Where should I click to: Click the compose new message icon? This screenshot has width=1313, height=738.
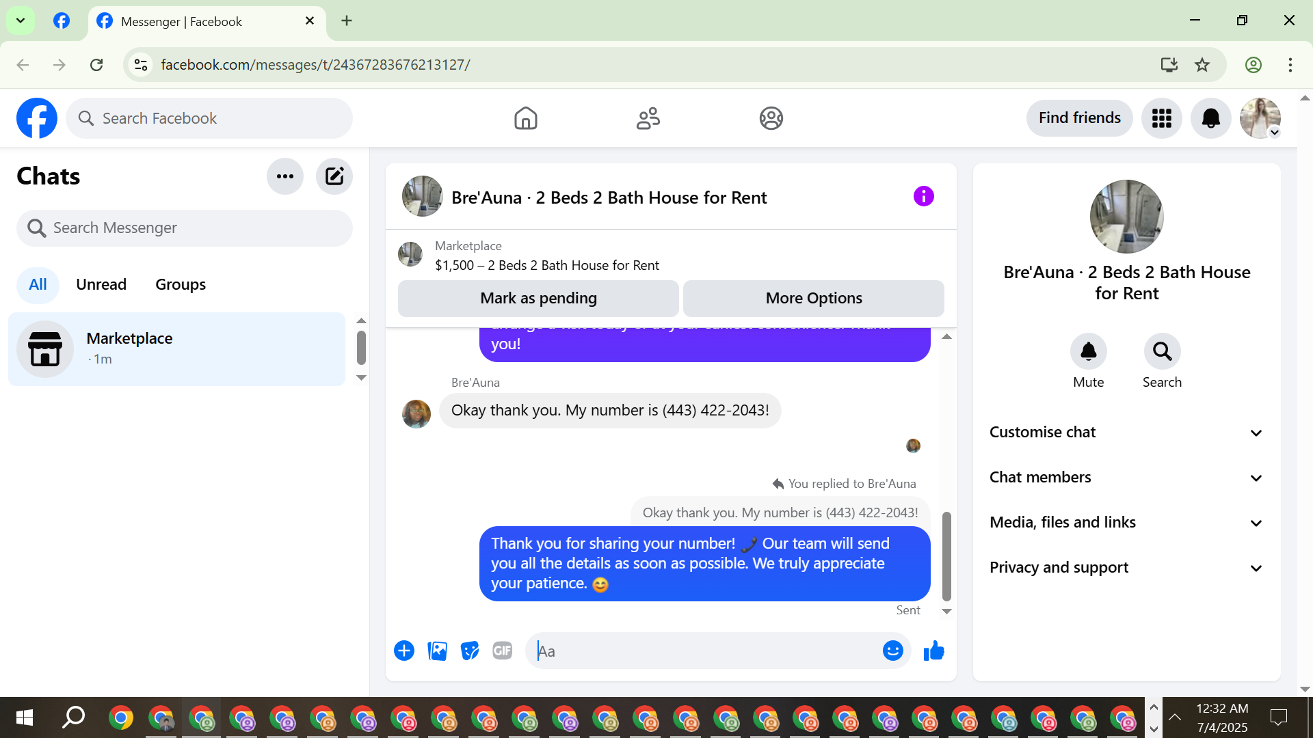pos(334,176)
